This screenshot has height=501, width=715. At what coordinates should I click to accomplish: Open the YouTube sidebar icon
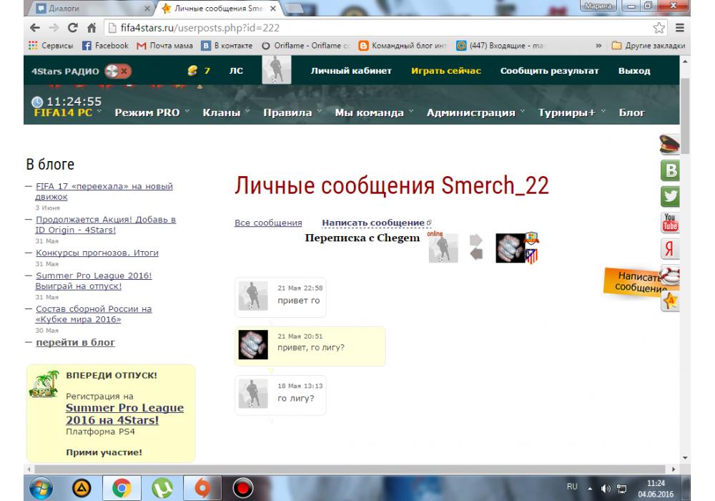tap(671, 223)
